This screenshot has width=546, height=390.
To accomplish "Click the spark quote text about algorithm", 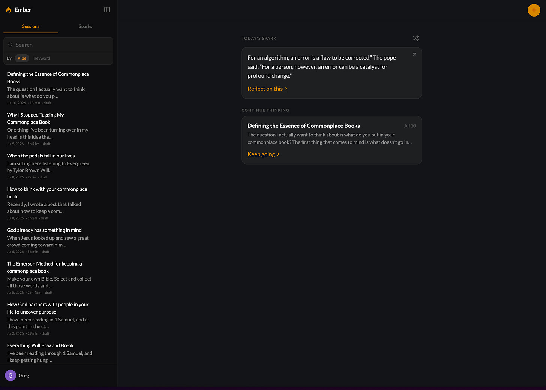I will point(322,67).
